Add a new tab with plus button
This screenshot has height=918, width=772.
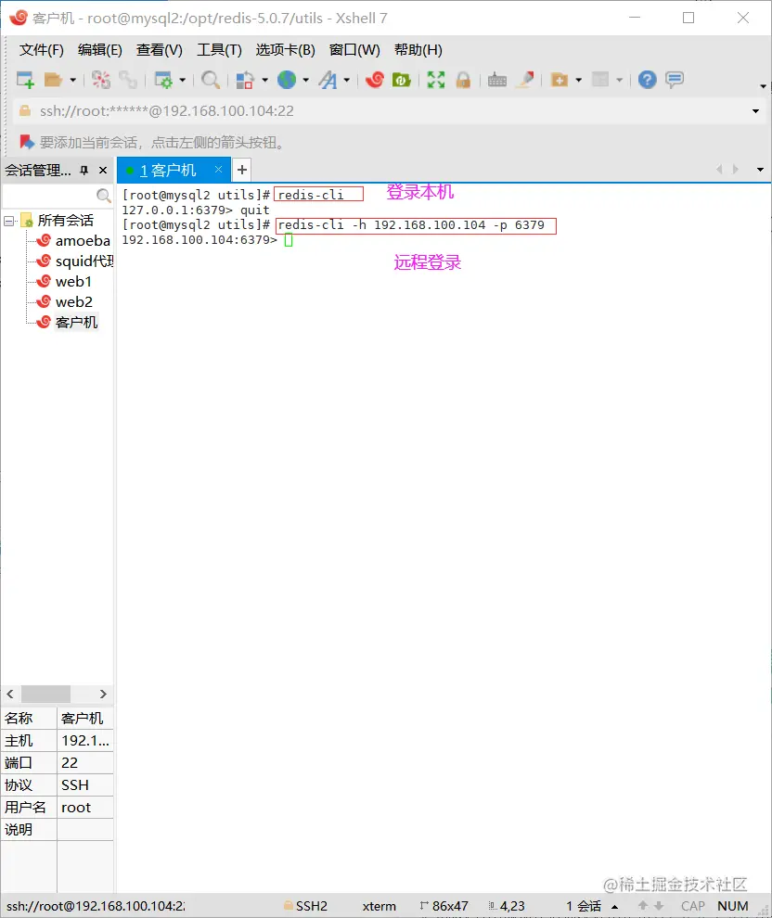(x=242, y=170)
